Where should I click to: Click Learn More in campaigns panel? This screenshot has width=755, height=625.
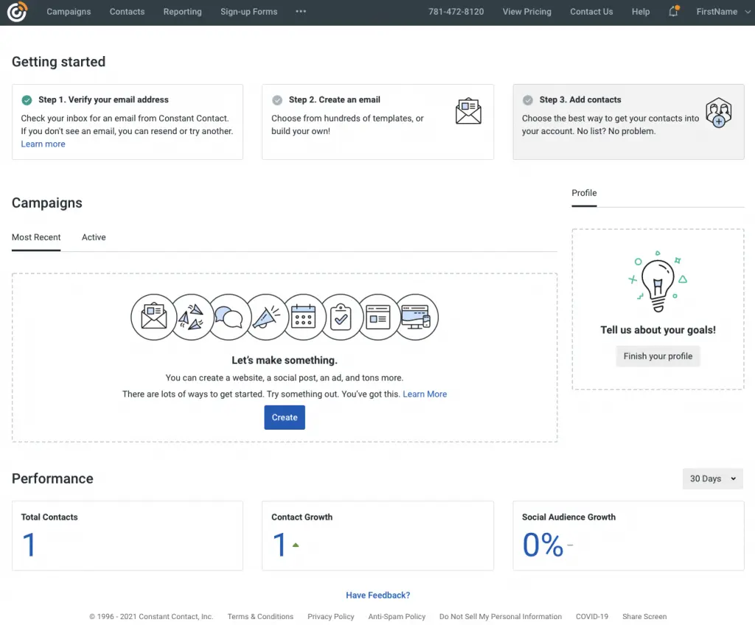[425, 394]
